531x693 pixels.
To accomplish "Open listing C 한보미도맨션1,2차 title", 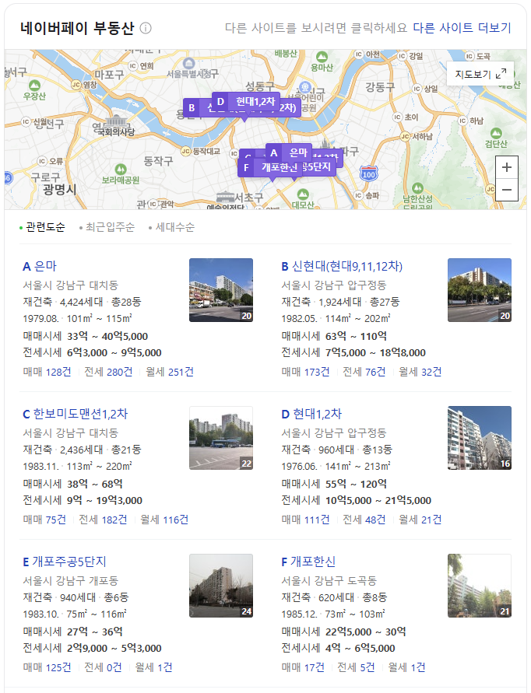I will tap(76, 414).
